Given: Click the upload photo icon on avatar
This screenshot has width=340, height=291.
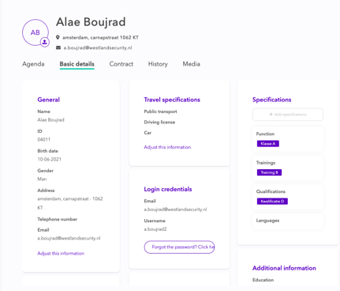Looking at the screenshot, I should point(45,42).
